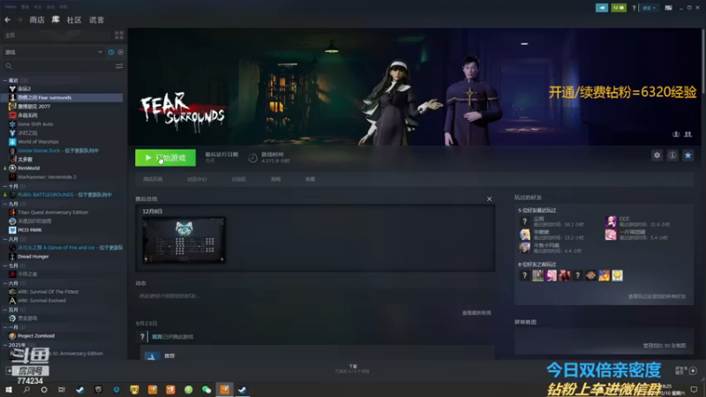Open the 12月8日 screenshot thumbnail
The width and height of the screenshot is (706, 397).
(x=184, y=240)
